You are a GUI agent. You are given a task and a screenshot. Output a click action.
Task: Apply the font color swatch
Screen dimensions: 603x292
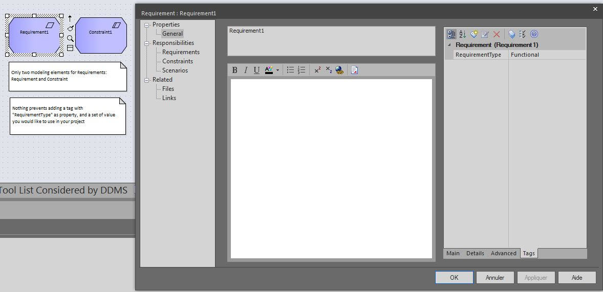269,70
